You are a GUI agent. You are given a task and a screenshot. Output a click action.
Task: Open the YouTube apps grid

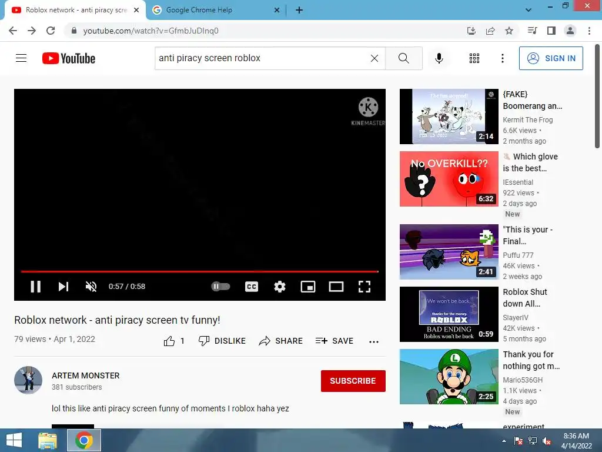coord(474,58)
